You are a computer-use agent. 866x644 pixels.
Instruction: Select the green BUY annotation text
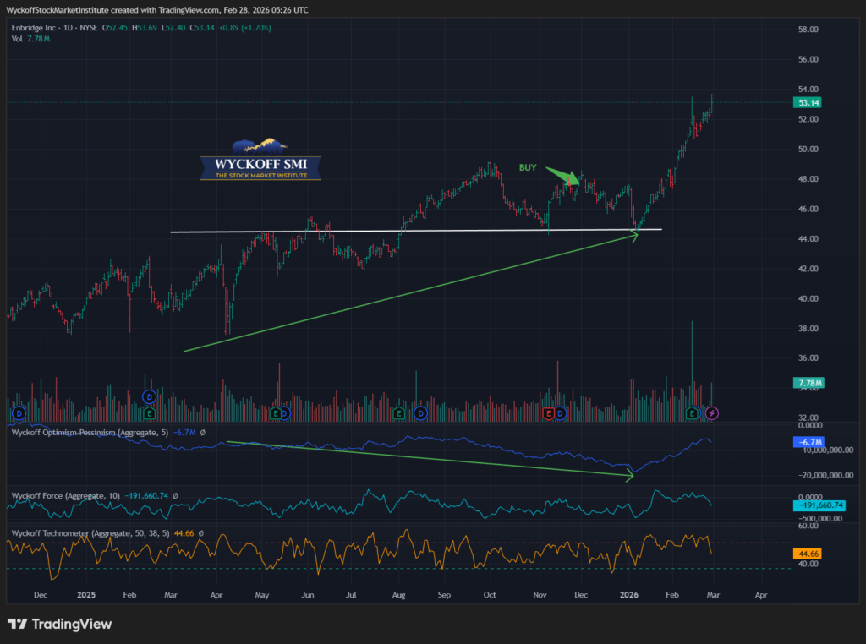point(529,168)
